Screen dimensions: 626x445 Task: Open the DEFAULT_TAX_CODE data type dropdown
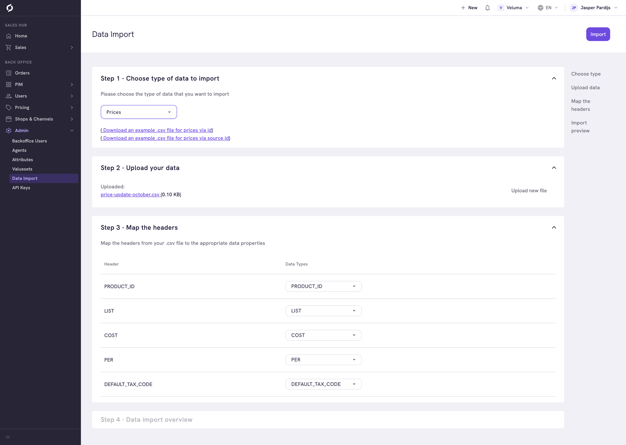tap(323, 384)
